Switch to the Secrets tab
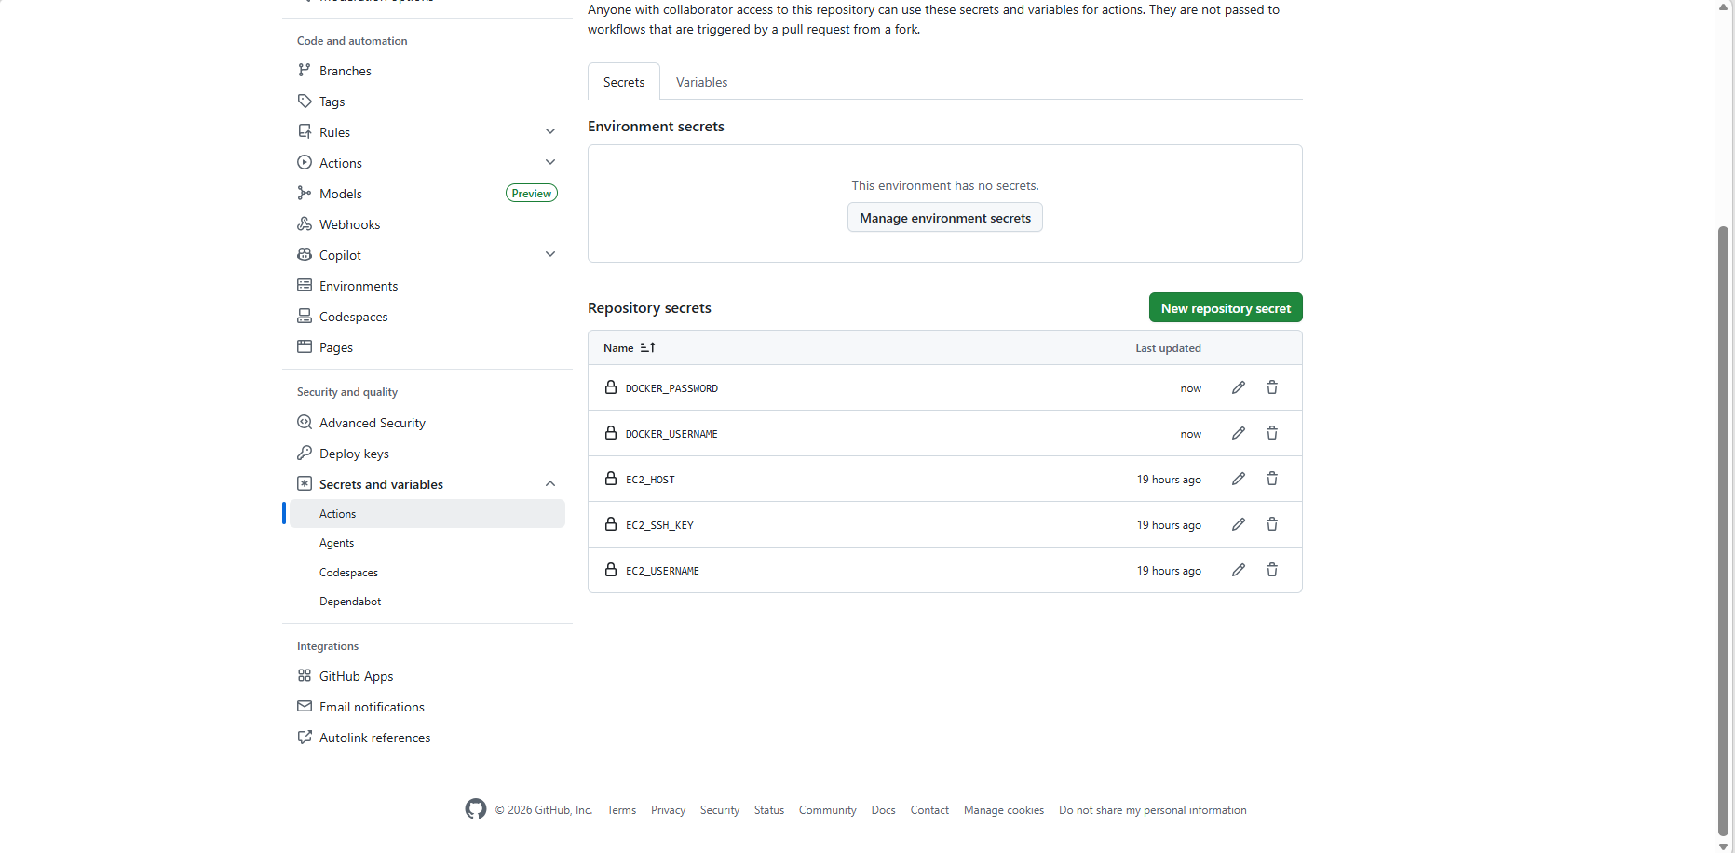1735x853 pixels. point(624,82)
